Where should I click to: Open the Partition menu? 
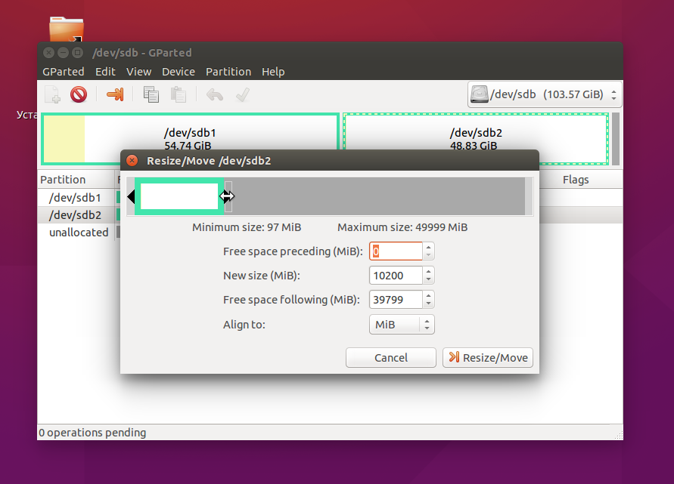[x=228, y=72]
